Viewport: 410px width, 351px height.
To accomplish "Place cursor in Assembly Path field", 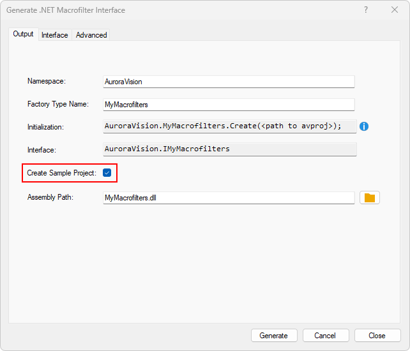I will [x=228, y=198].
